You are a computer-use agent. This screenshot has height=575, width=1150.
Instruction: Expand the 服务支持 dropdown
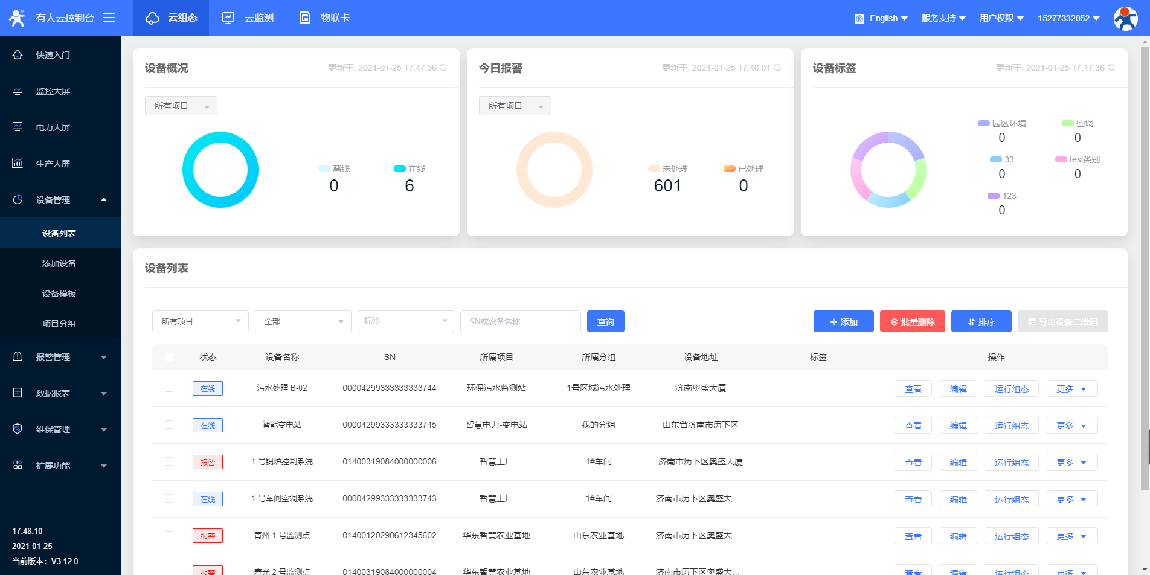[943, 18]
